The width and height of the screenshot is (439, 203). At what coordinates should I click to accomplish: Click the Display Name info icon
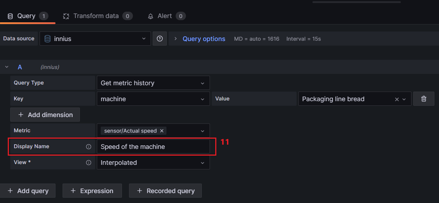click(89, 146)
